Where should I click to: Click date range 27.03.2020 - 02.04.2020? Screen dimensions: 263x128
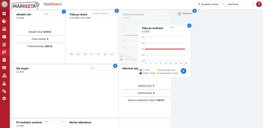(x=80, y=18)
